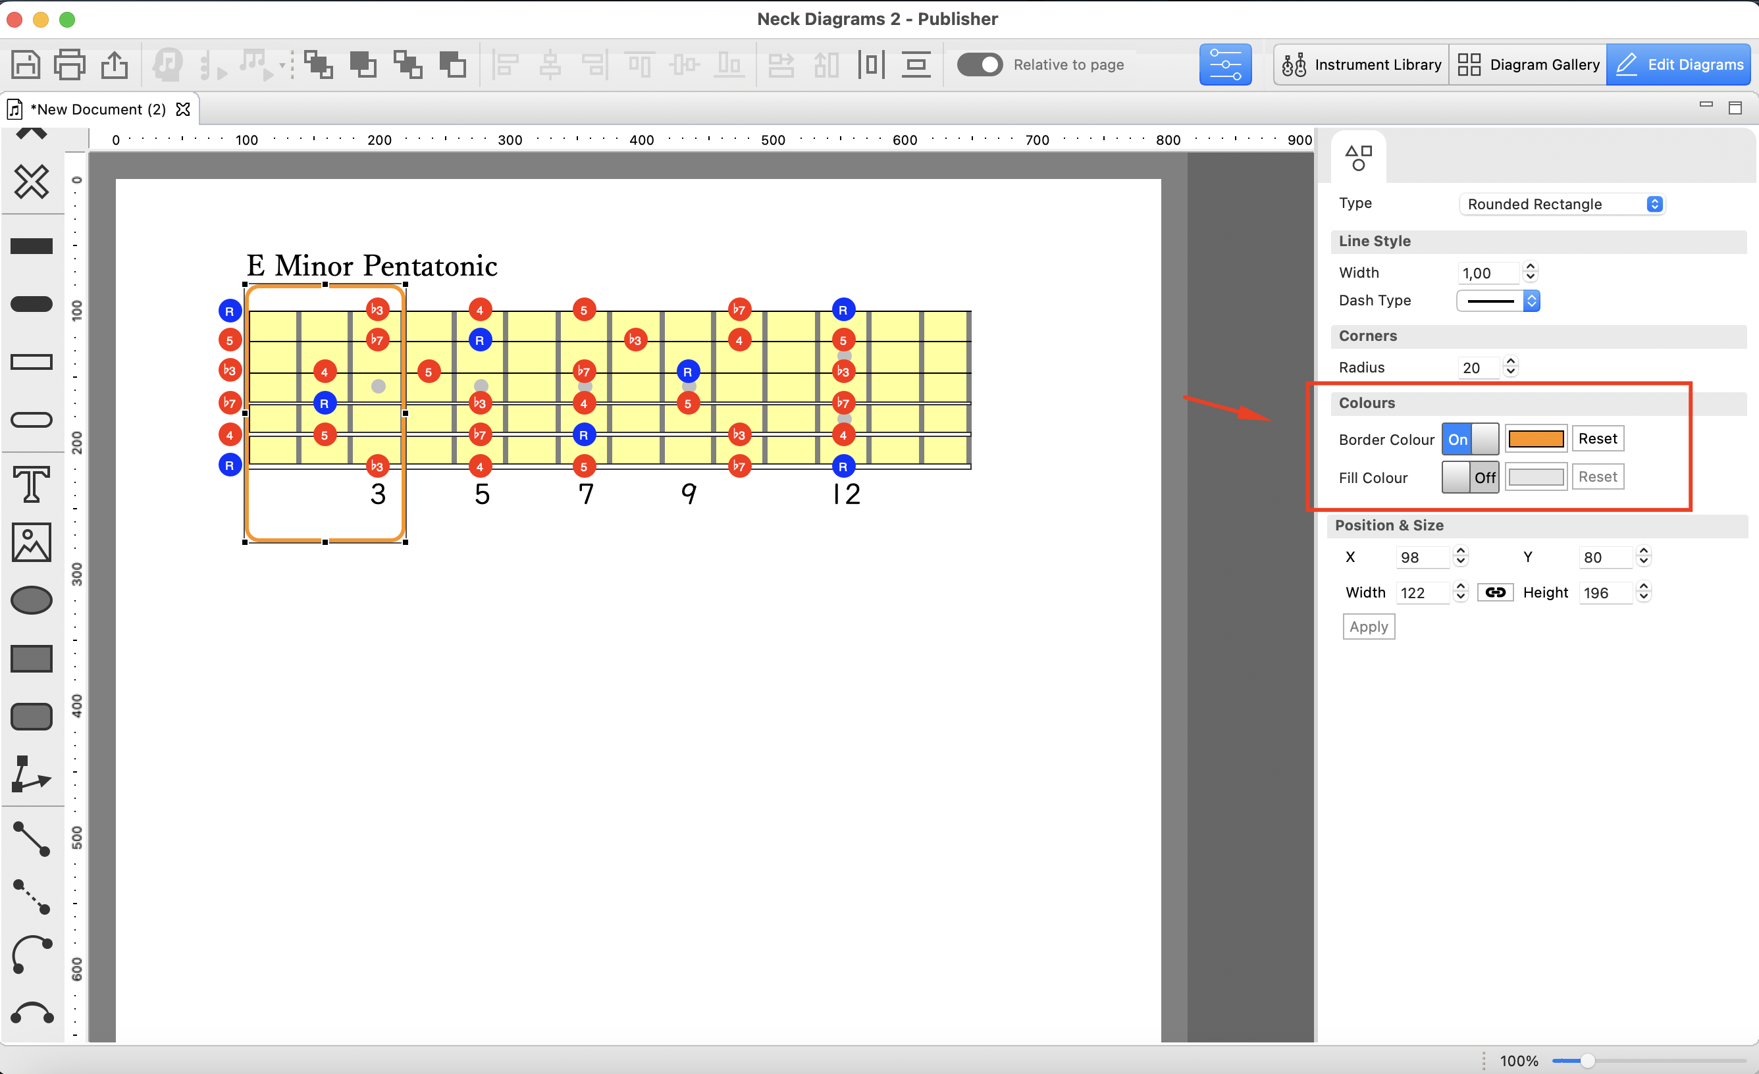Image resolution: width=1759 pixels, height=1074 pixels.
Task: Open the orange Border Colour swatch
Action: pos(1536,439)
